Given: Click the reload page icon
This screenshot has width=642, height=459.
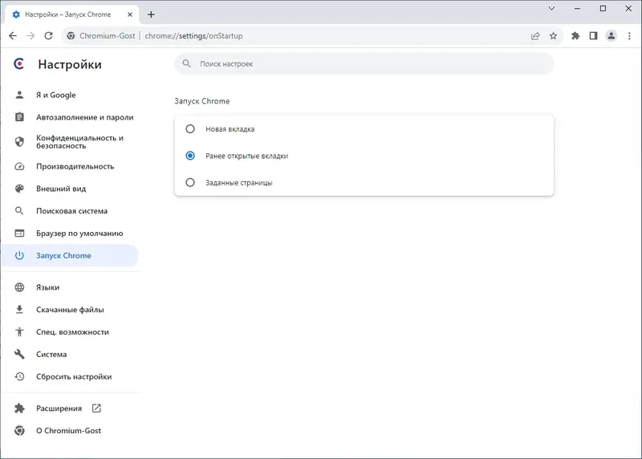Looking at the screenshot, I should point(48,35).
